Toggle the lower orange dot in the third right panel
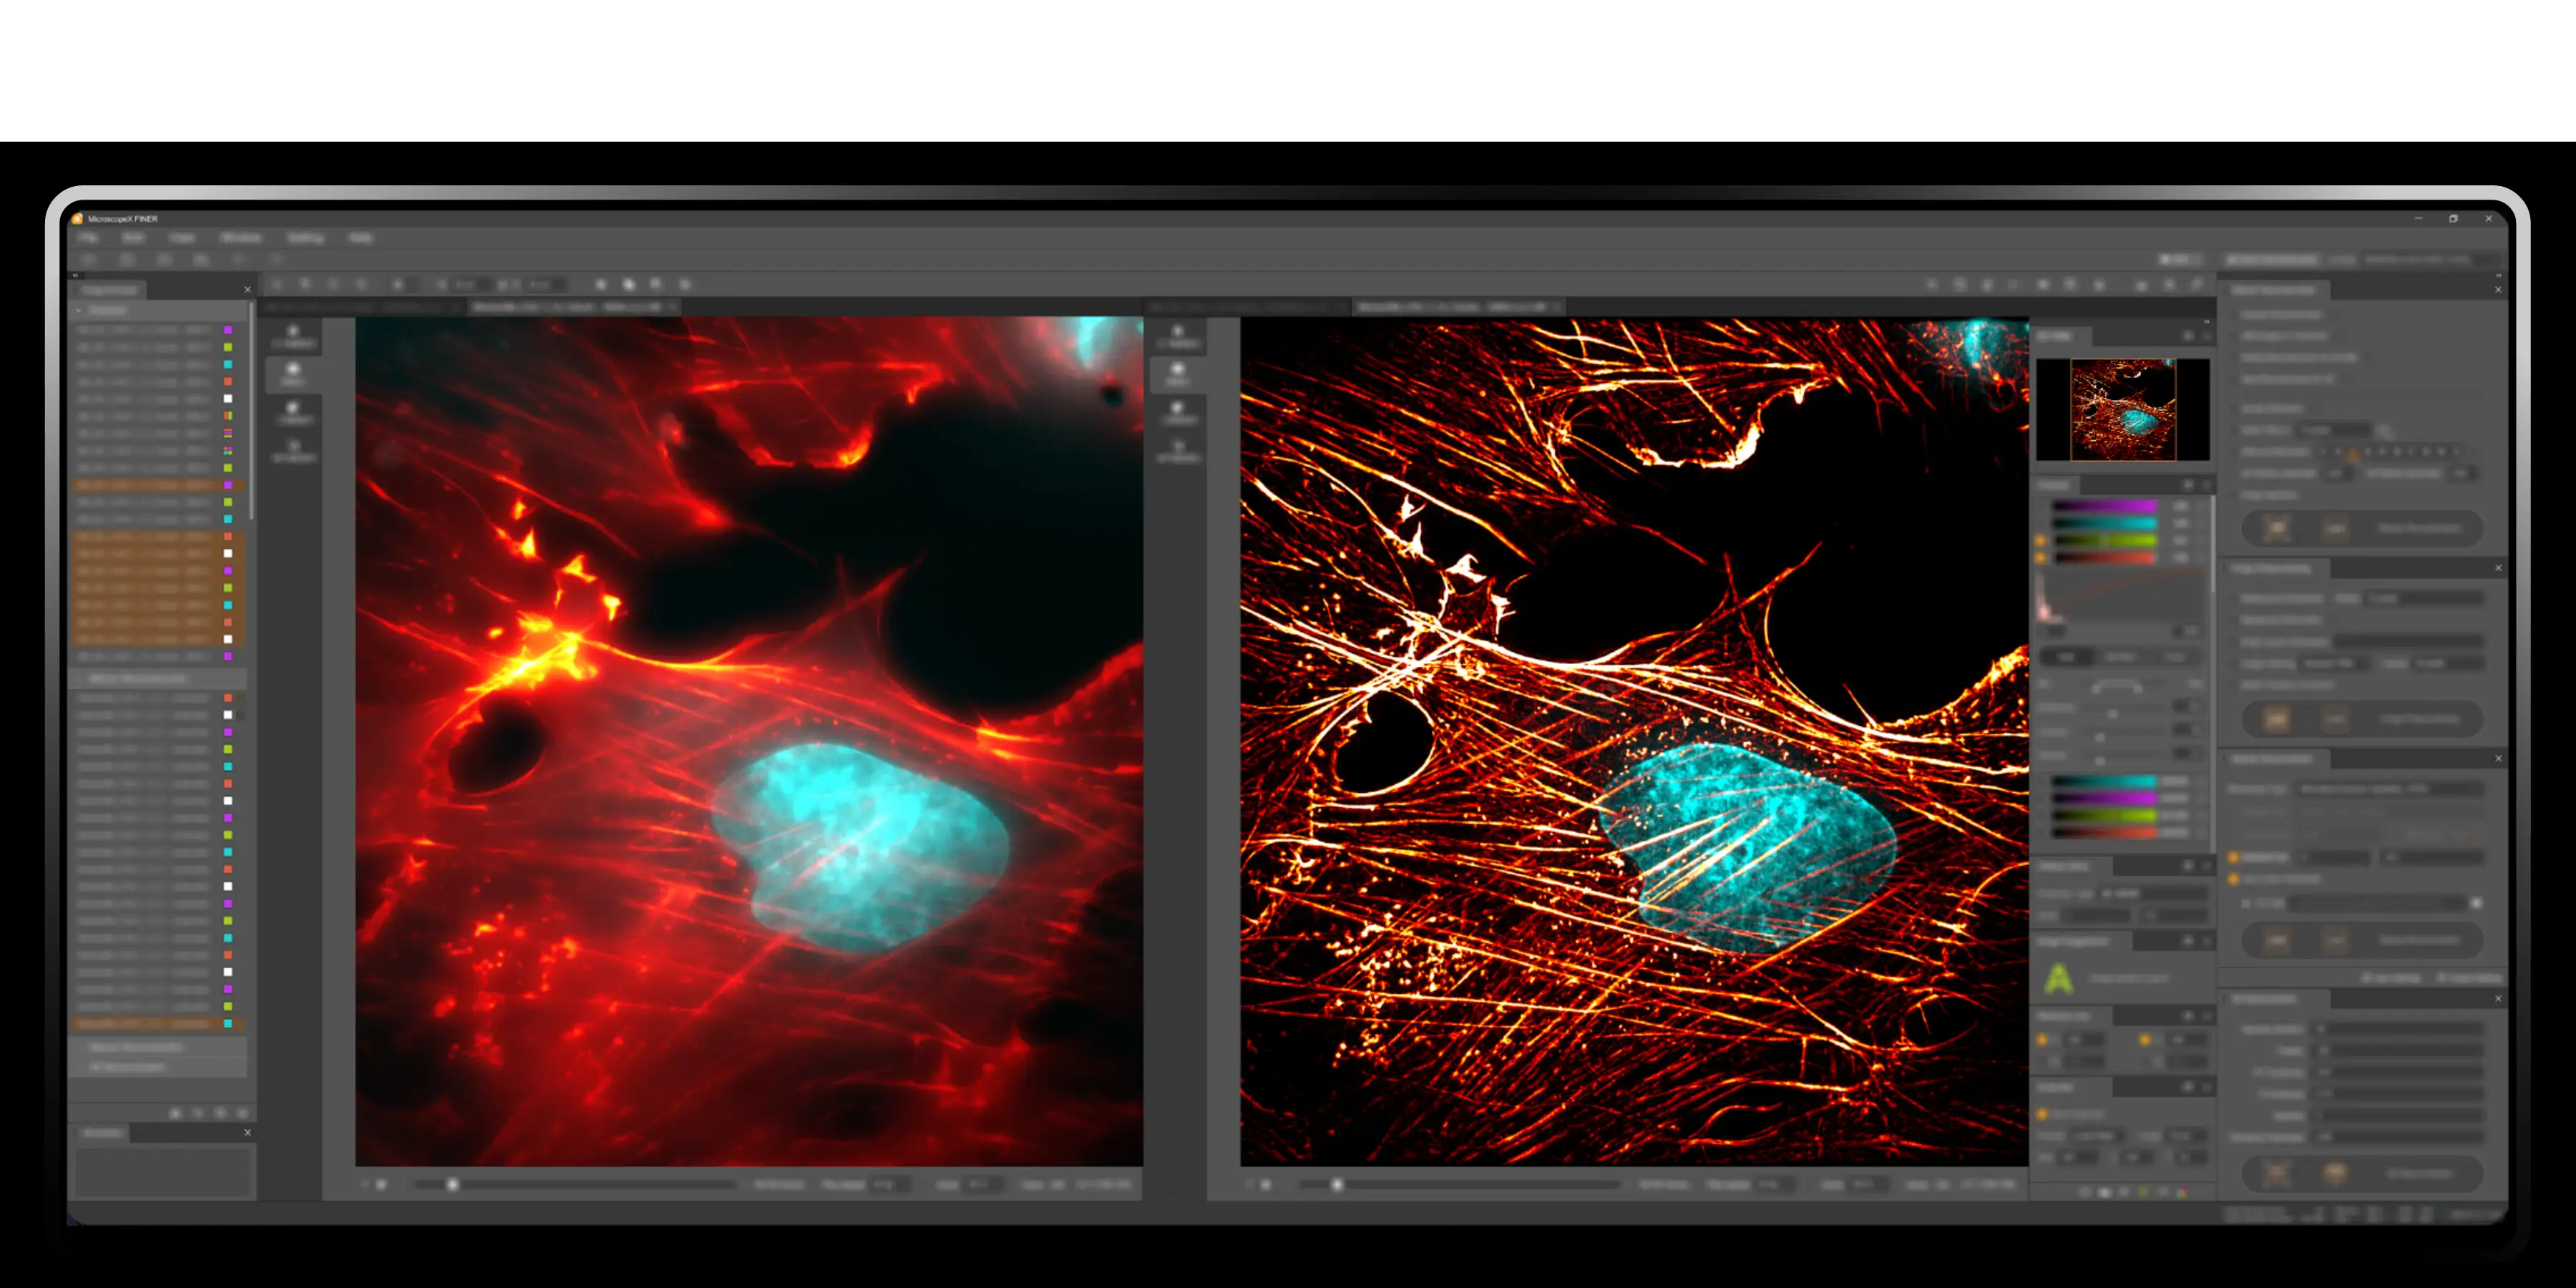The height and width of the screenshot is (1288, 2576). (2234, 879)
